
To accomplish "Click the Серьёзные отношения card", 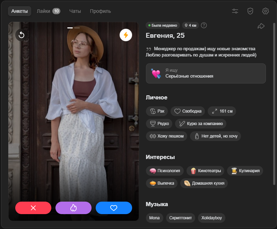I will pyautogui.click(x=206, y=73).
